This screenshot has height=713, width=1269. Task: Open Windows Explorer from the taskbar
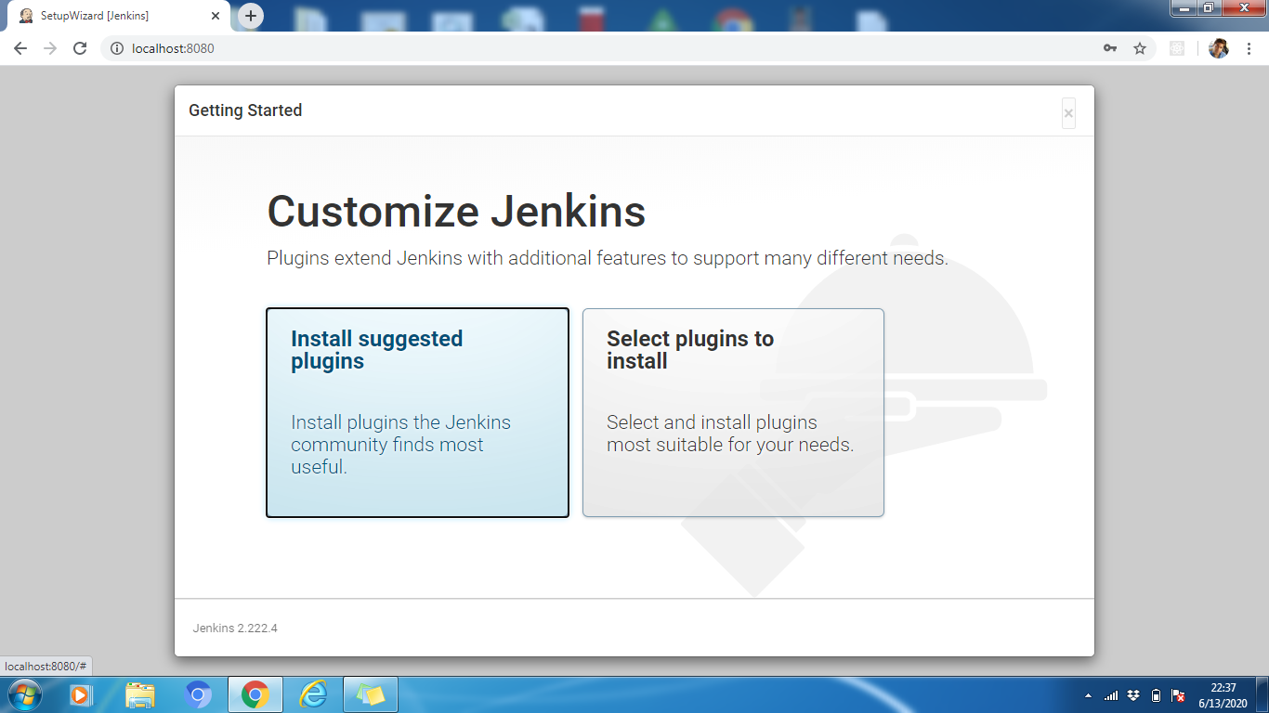click(x=140, y=694)
